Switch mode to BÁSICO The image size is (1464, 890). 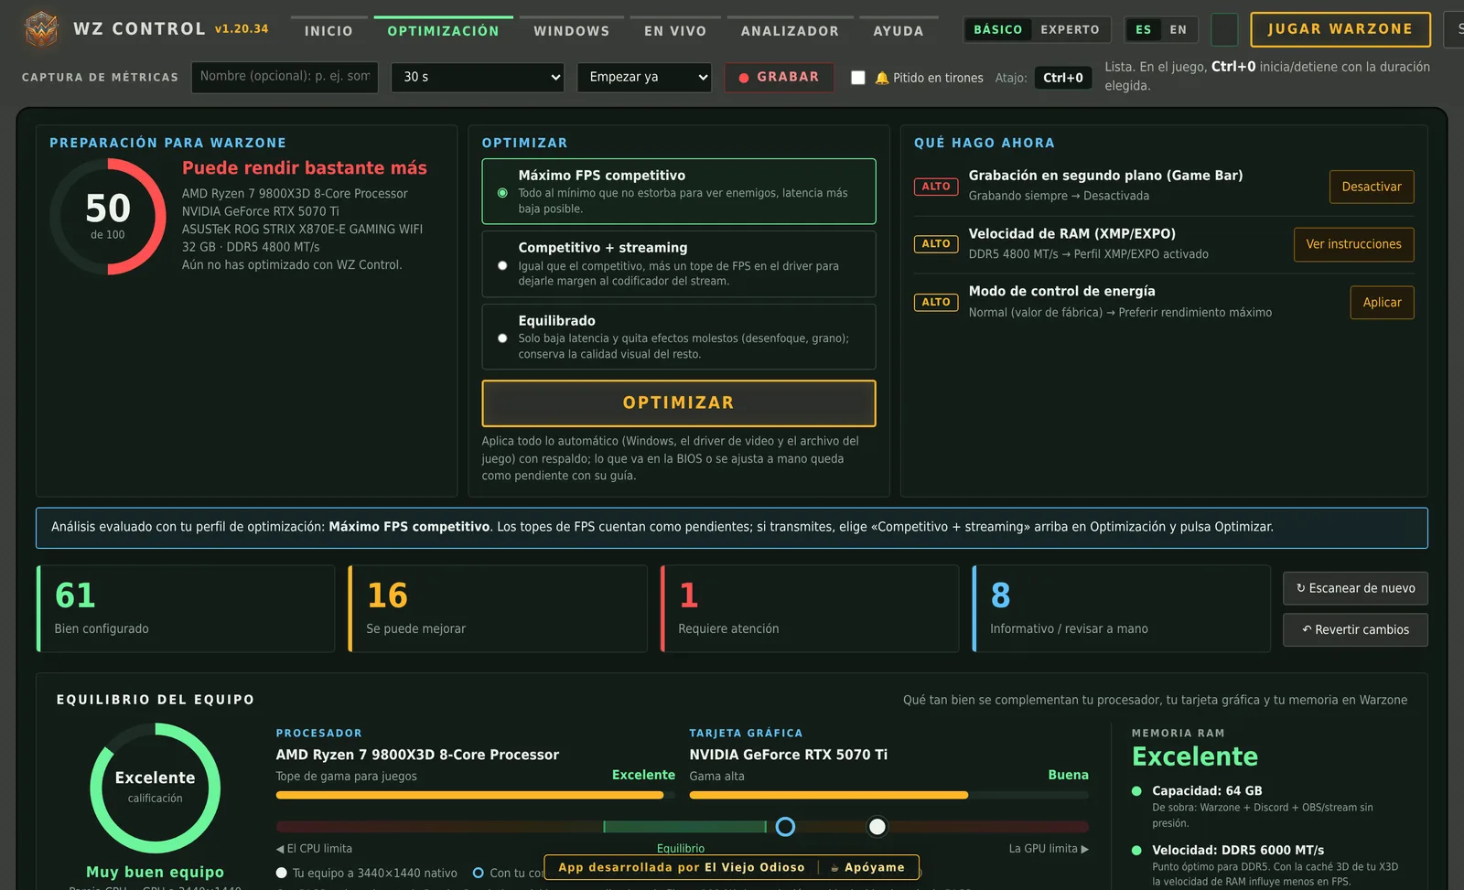[998, 29]
